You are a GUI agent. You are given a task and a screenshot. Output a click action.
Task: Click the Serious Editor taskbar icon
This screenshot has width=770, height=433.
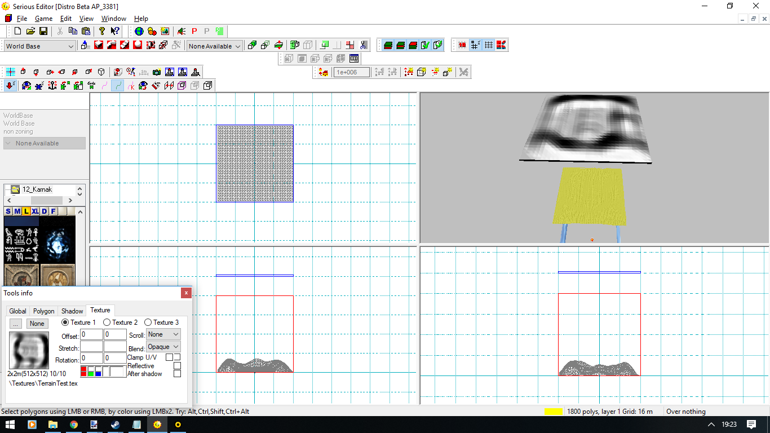tap(157, 425)
